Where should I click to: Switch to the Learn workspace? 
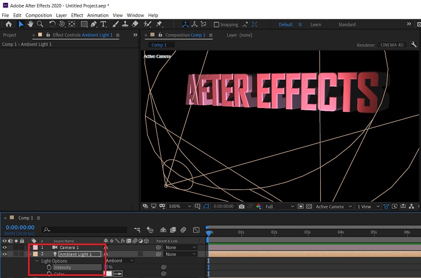(315, 24)
